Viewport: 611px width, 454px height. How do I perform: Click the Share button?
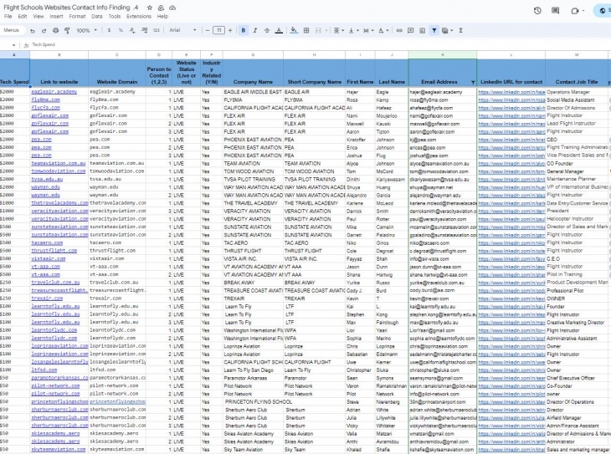(x=603, y=11)
